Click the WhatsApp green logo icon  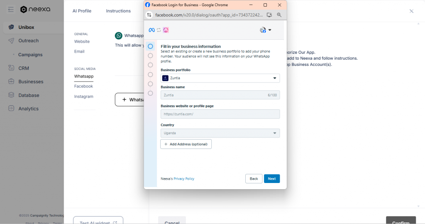click(x=118, y=36)
